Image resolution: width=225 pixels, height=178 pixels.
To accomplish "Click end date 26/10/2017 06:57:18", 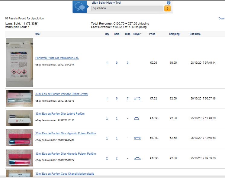I will tap(203, 99).
